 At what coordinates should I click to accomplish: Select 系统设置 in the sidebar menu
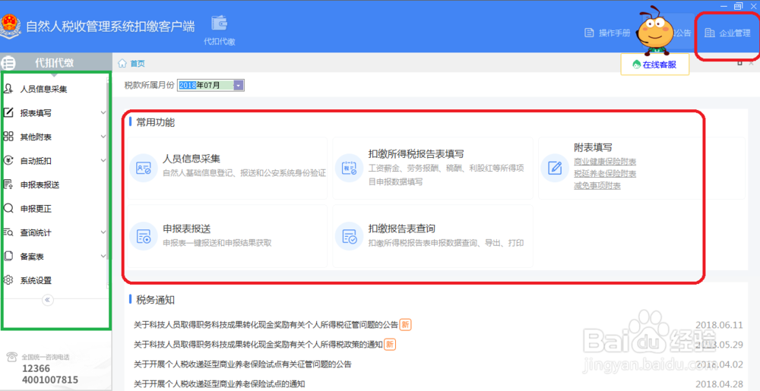tap(36, 281)
